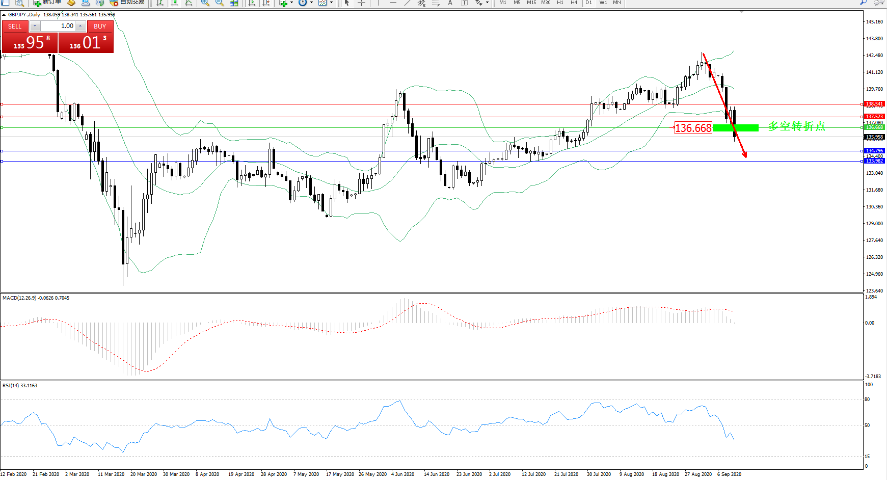
Task: Click the zoom in magnifier icon
Action: pyautogui.click(x=205, y=3)
